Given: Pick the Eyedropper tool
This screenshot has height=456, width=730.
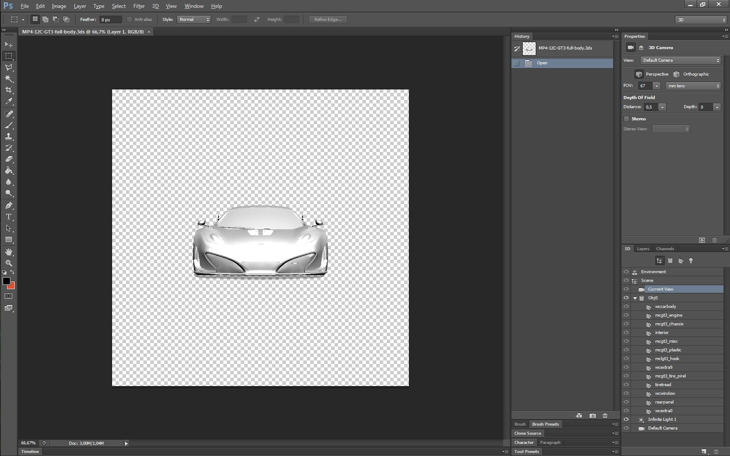Looking at the screenshot, I should [9, 102].
